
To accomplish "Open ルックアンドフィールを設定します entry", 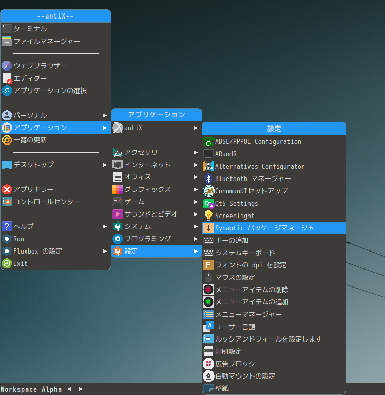I will click(x=274, y=339).
